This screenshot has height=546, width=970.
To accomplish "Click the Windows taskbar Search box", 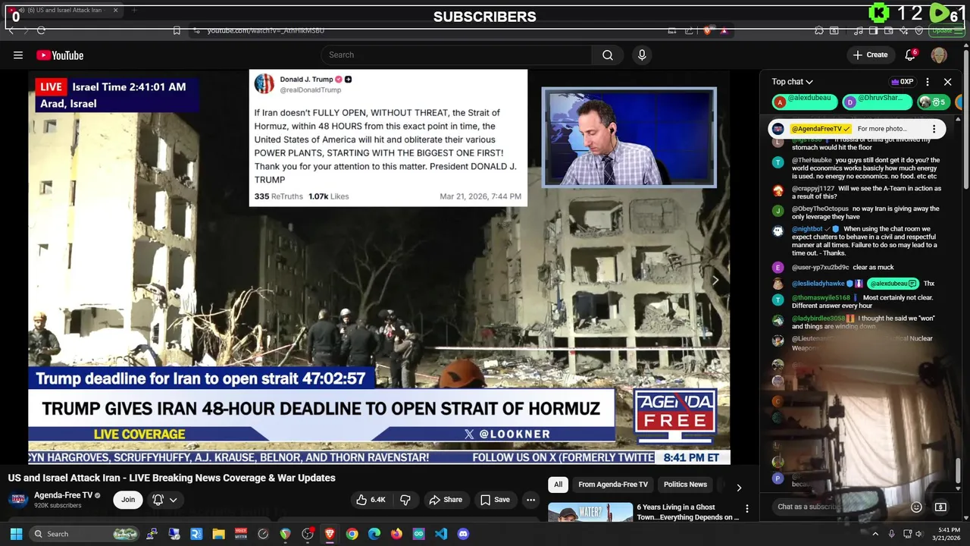I will (x=85, y=534).
